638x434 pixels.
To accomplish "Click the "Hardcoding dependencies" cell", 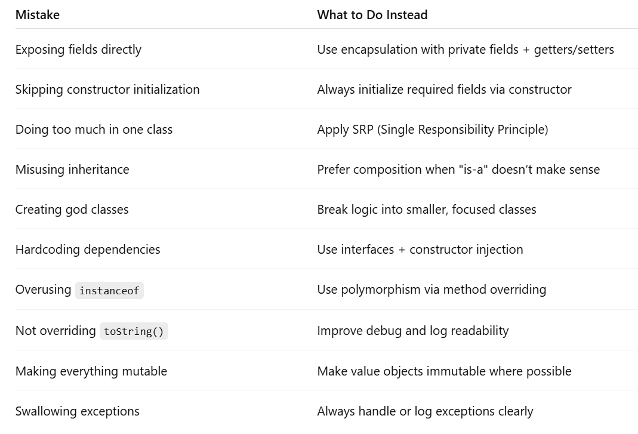I will [x=88, y=250].
